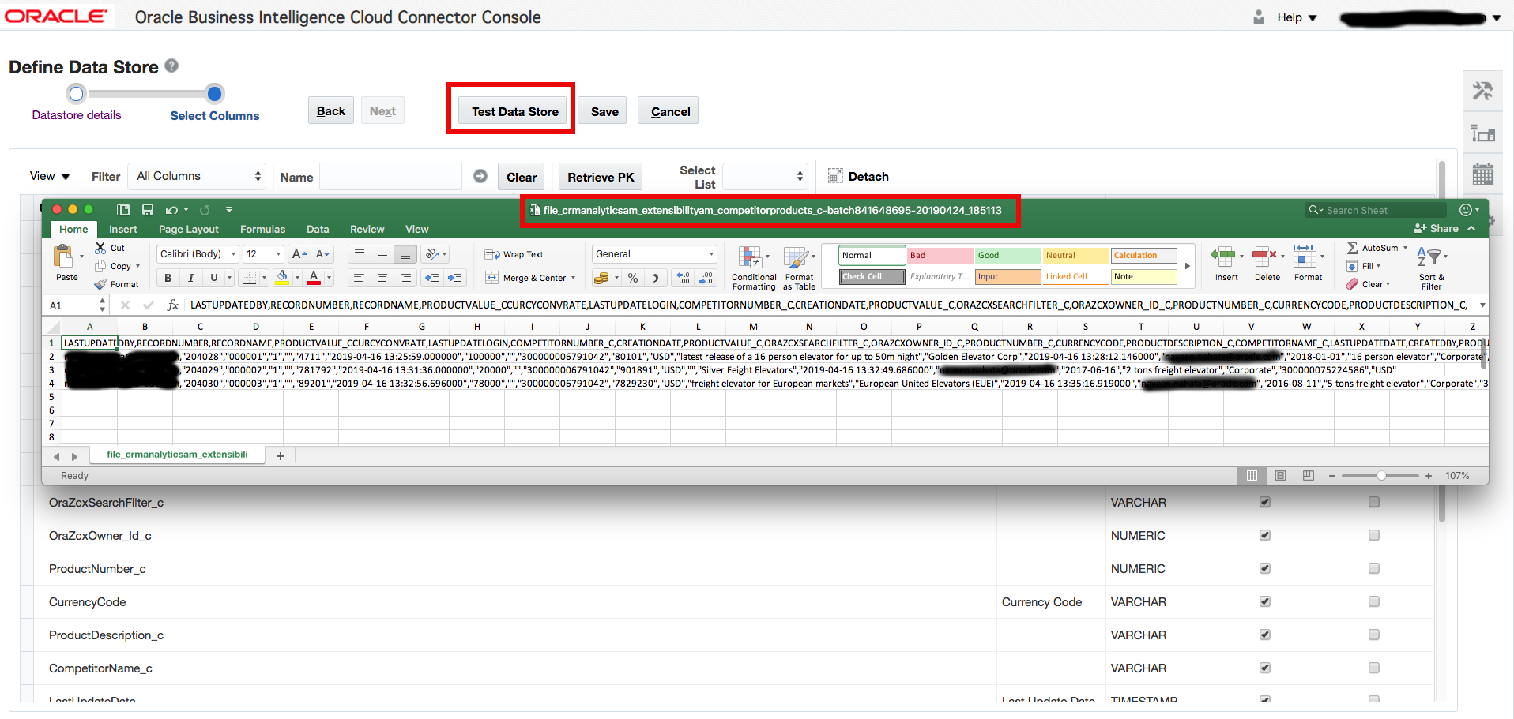Click the Define Data Store help icon
Screen dimensions: 1514x719
click(x=171, y=66)
